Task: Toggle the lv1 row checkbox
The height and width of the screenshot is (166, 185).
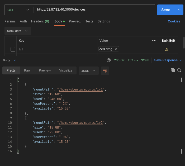Action: (x=13, y=49)
